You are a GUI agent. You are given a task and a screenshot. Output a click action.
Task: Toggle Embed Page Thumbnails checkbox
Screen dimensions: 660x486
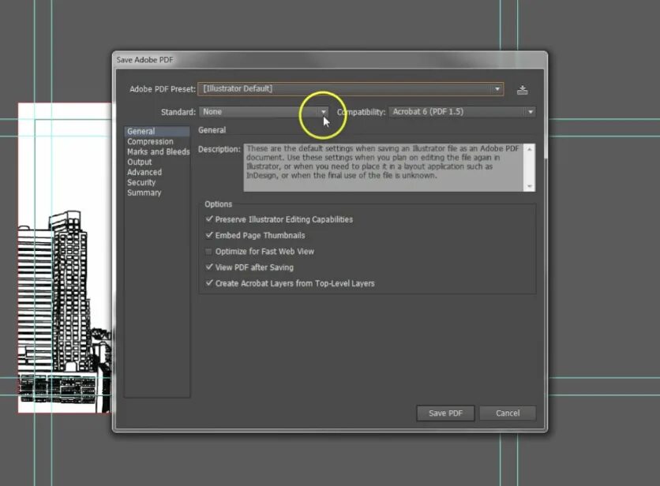[209, 235]
